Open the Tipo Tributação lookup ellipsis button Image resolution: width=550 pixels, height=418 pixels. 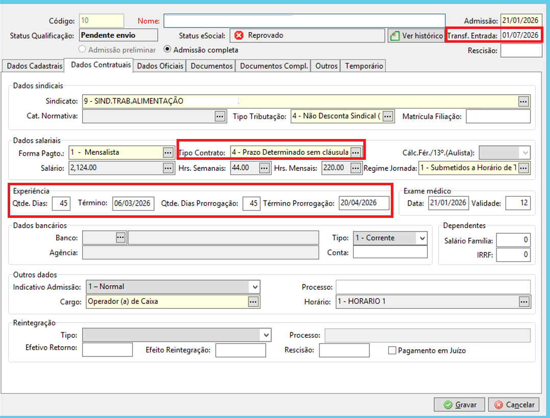[388, 116]
